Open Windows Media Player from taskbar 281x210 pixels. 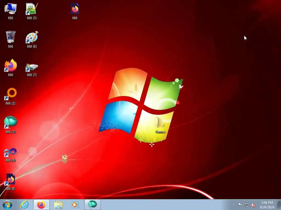tap(75, 205)
